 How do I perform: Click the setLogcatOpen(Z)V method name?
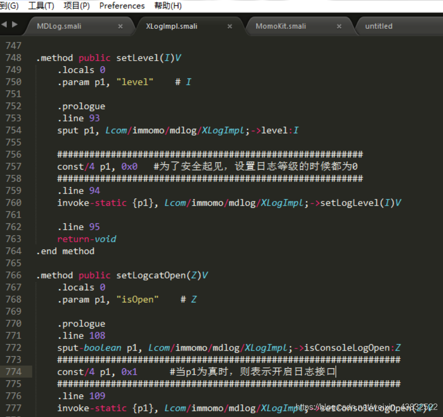[162, 275]
